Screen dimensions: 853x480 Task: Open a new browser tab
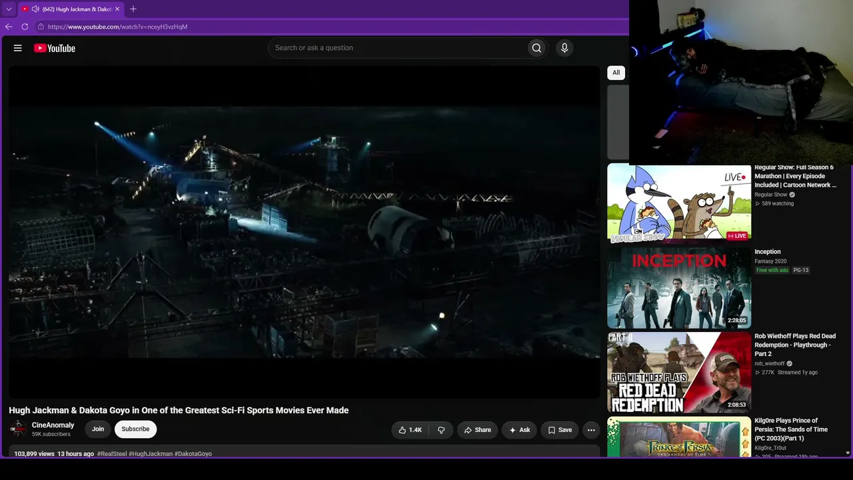(x=133, y=9)
